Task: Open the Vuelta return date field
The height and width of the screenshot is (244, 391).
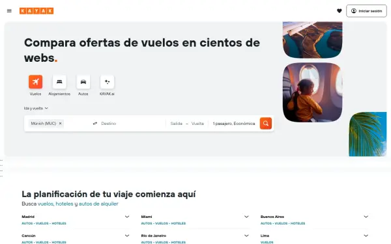Action: [197, 124]
